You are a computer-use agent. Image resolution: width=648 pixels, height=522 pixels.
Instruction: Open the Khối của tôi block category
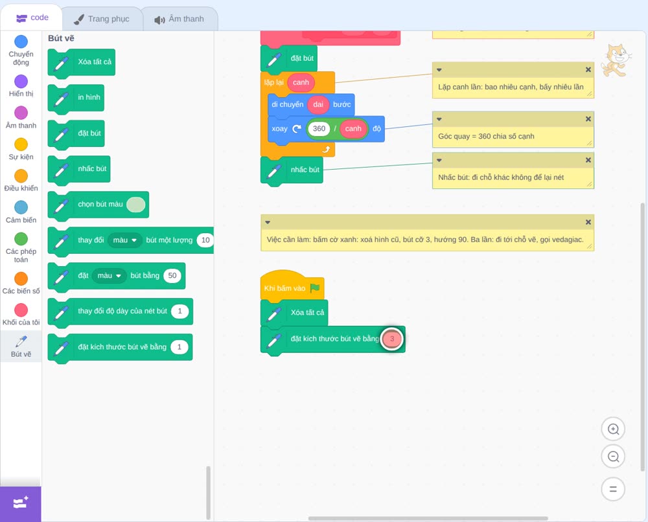[x=21, y=315]
